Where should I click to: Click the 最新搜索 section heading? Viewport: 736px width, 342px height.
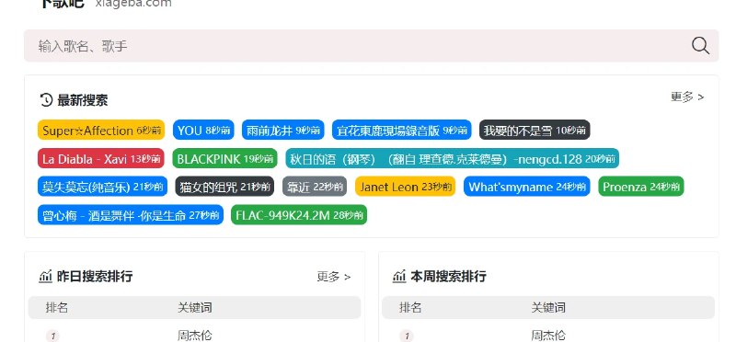coord(83,100)
